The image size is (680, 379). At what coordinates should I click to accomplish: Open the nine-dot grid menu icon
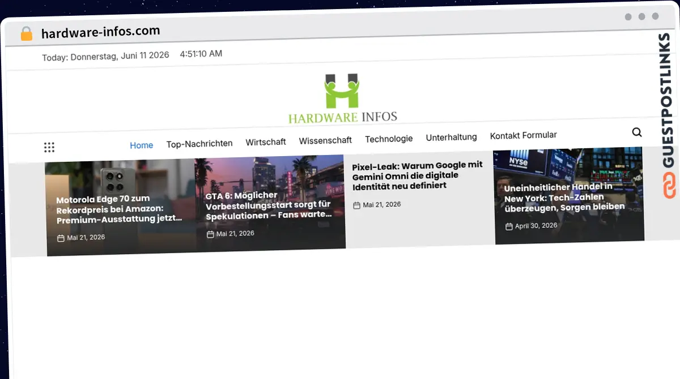(49, 148)
